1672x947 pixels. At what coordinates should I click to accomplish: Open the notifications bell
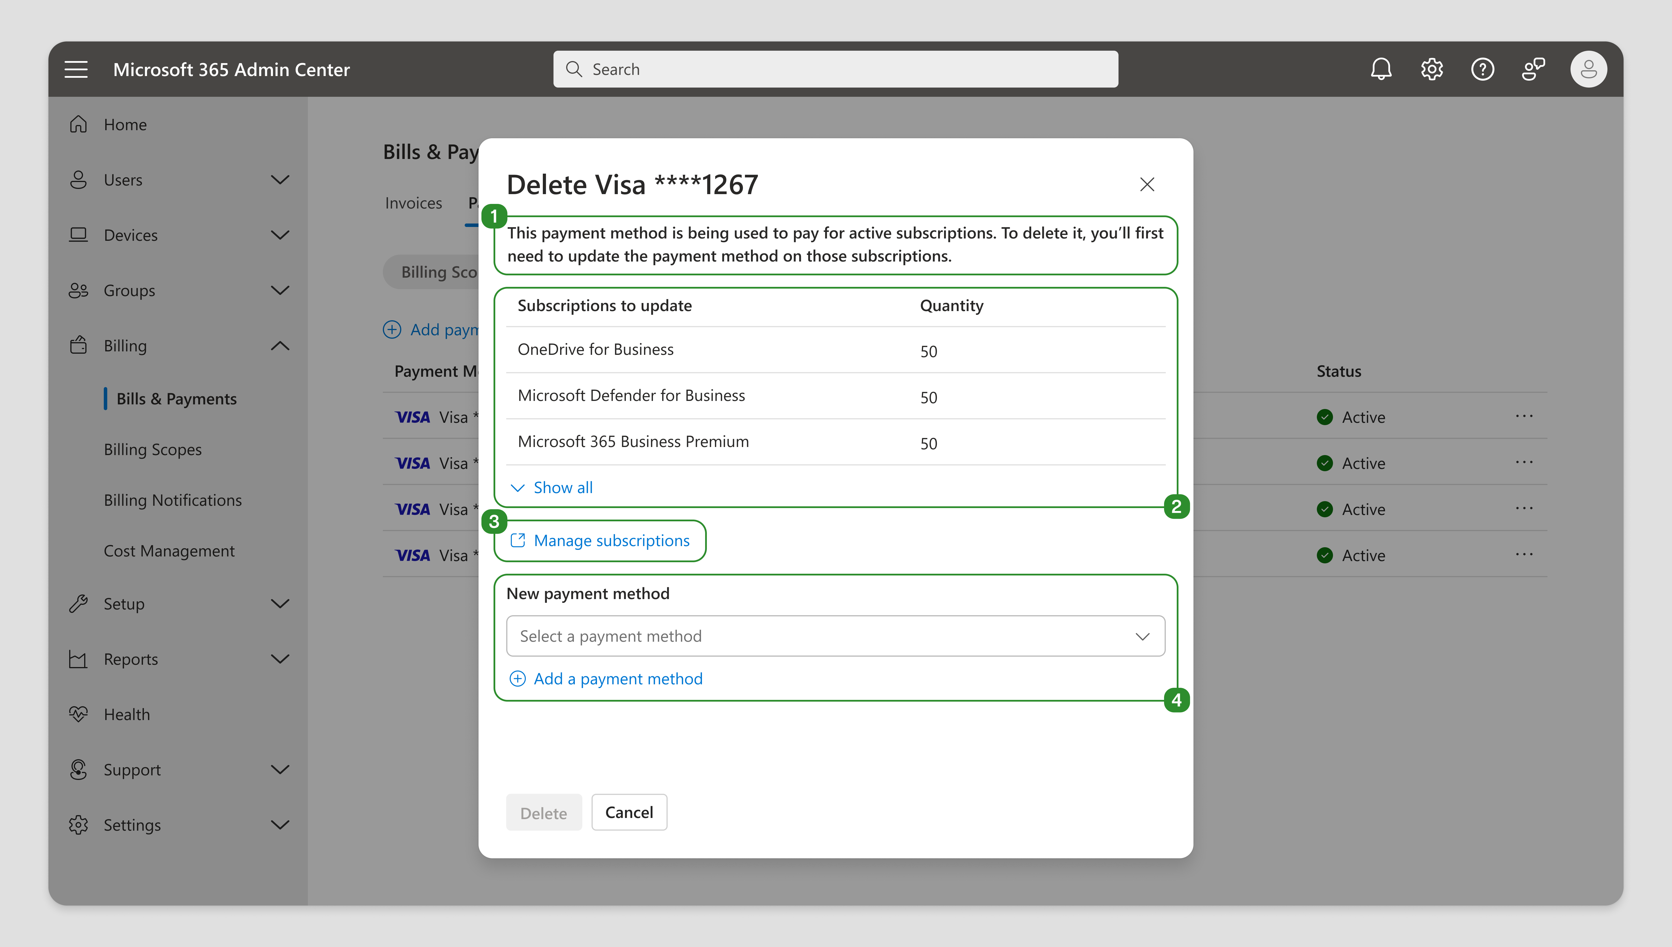1381,69
